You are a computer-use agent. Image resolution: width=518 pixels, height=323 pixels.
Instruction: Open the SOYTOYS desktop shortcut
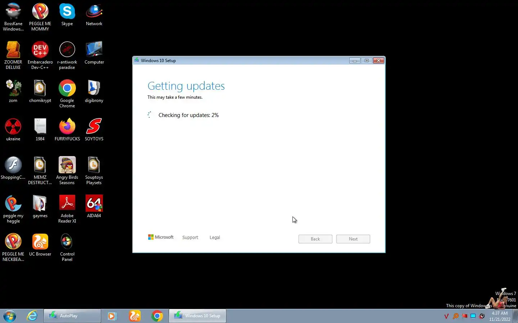94,130
